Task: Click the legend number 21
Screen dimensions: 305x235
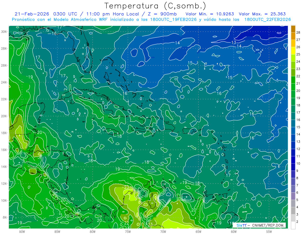Action: pos(298,83)
